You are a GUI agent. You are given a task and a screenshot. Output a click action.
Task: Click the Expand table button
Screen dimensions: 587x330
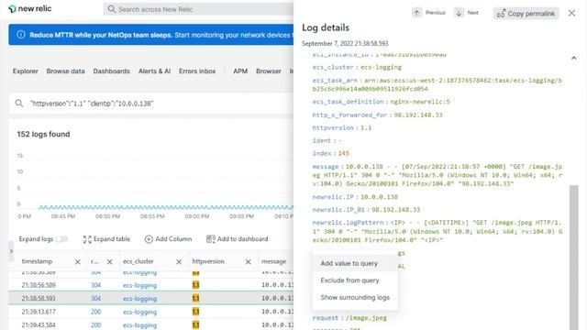click(x=106, y=239)
